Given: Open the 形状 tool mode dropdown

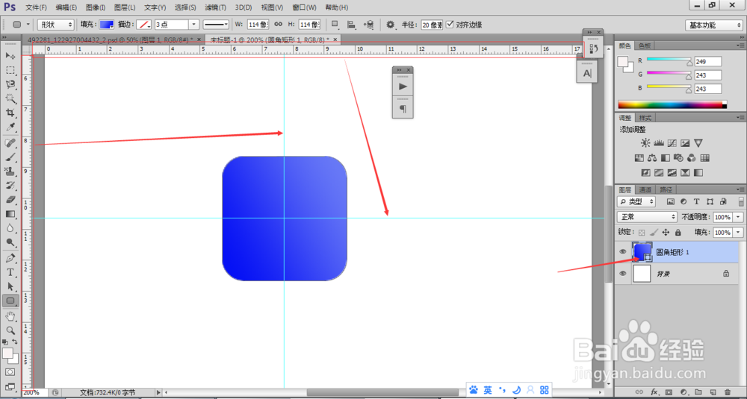Looking at the screenshot, I should 56,25.
